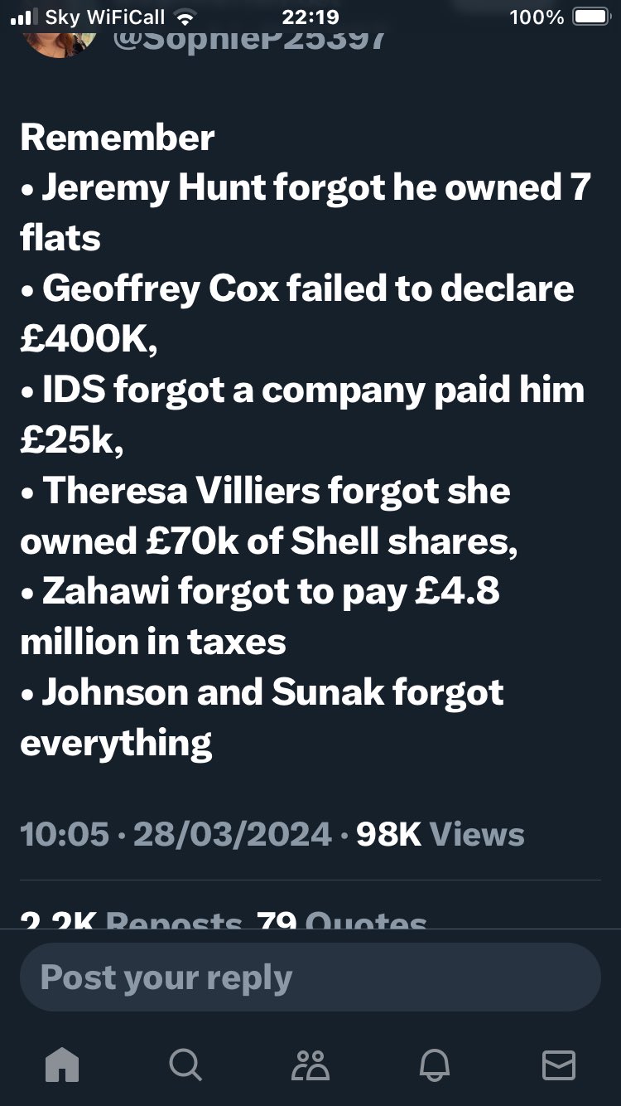Open the Messages envelope tab
This screenshot has height=1106, width=621.
pyautogui.click(x=558, y=1065)
